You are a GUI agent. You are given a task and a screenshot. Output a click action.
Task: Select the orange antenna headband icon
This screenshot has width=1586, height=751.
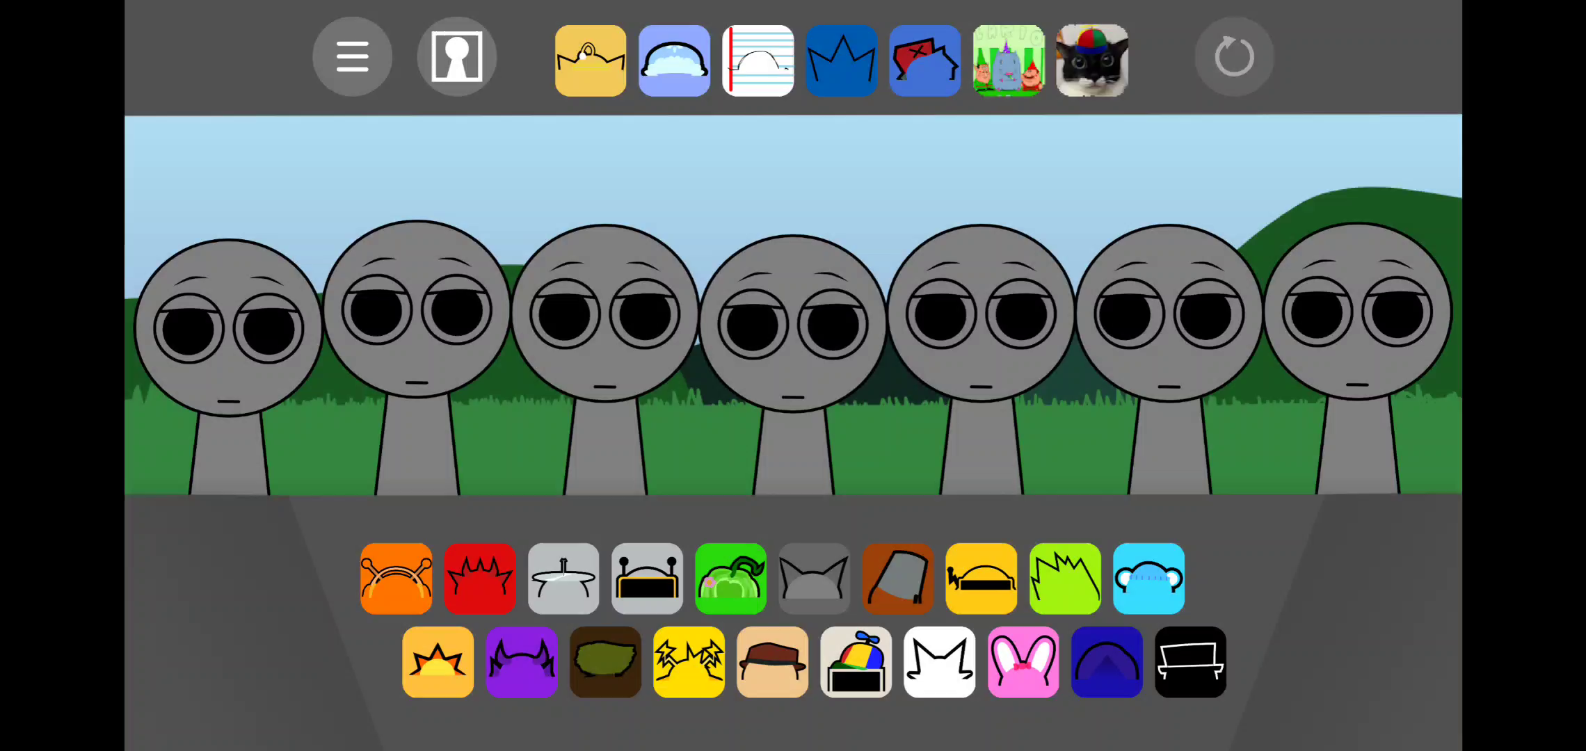(x=396, y=579)
